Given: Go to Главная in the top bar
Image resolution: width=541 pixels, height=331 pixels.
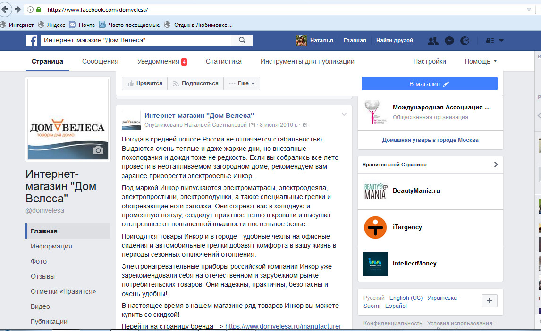Looking at the screenshot, I should tap(355, 40).
